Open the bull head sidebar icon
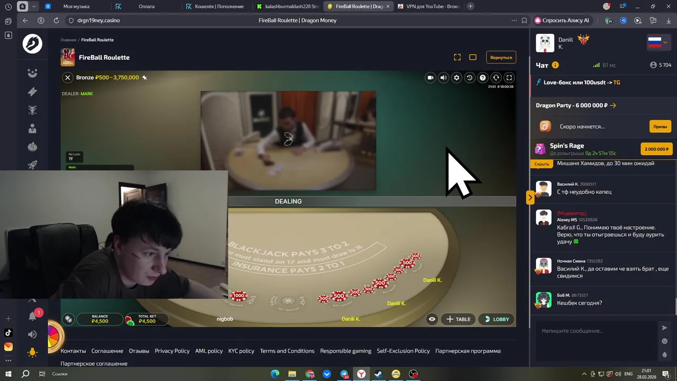 click(32, 110)
